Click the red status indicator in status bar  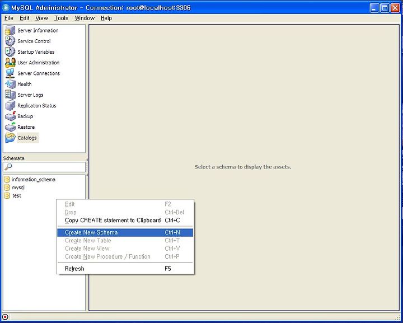coord(5,317)
